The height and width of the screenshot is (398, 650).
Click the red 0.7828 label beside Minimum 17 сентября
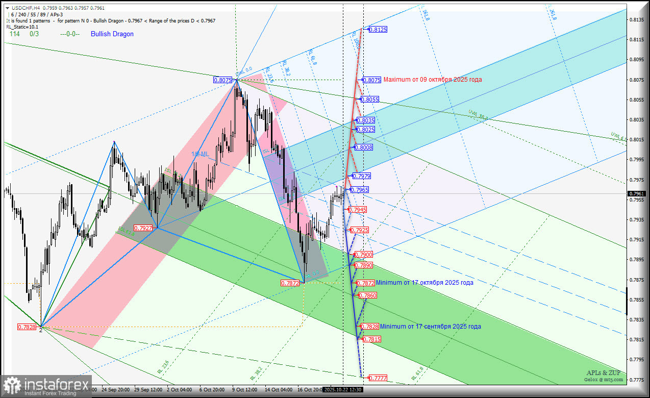pyautogui.click(x=369, y=327)
